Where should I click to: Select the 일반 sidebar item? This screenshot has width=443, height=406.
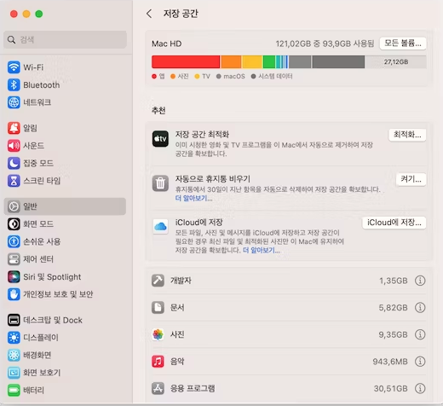pyautogui.click(x=65, y=206)
